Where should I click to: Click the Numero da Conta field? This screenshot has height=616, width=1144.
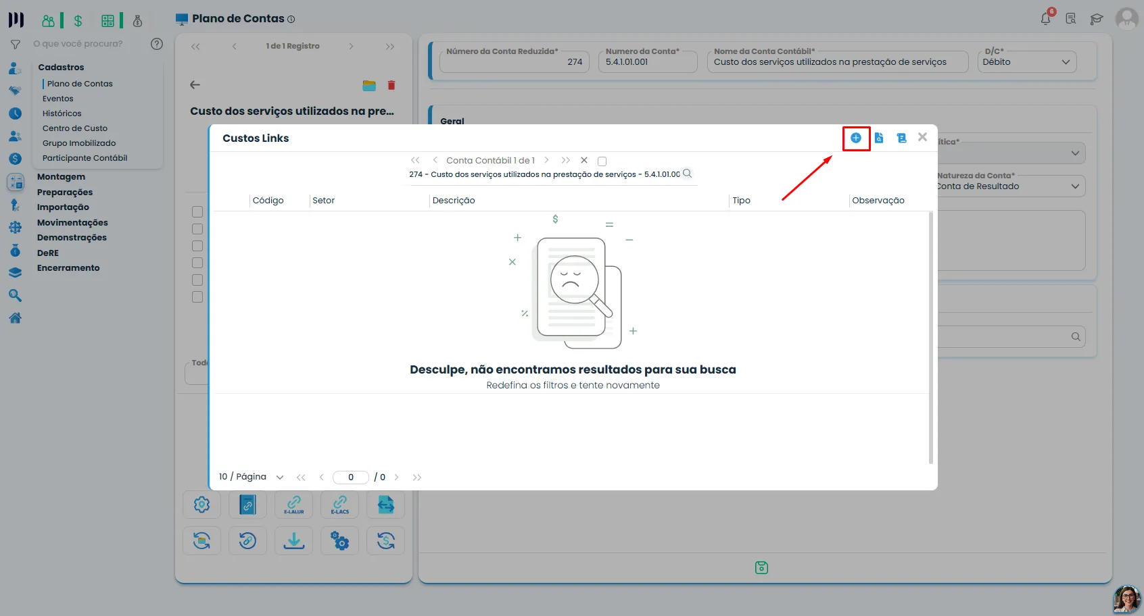[x=648, y=61]
